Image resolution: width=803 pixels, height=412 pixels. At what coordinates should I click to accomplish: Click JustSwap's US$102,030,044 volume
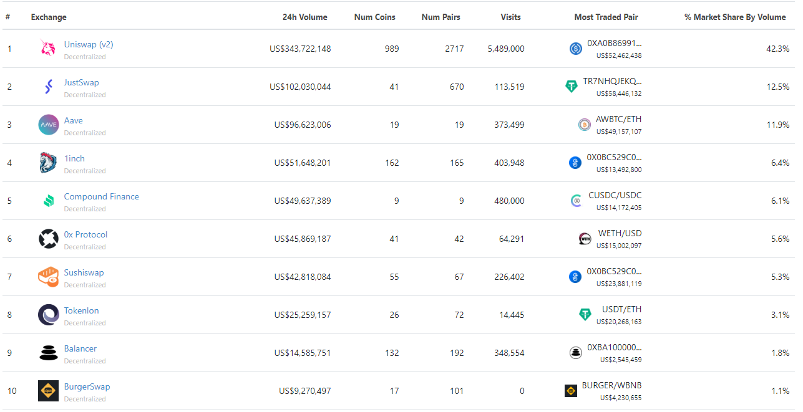[300, 87]
